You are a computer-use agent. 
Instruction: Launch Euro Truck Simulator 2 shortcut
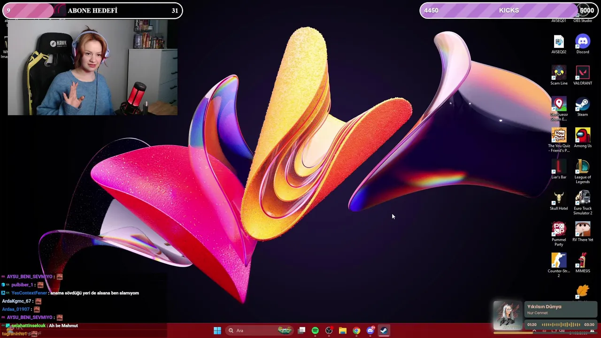point(583,203)
